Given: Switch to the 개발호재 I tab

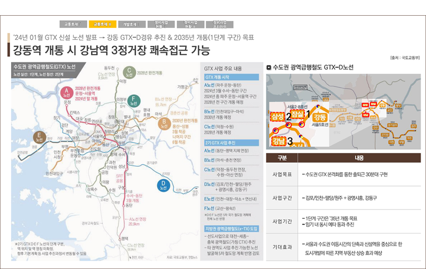Looking at the screenshot, I should [132, 24].
